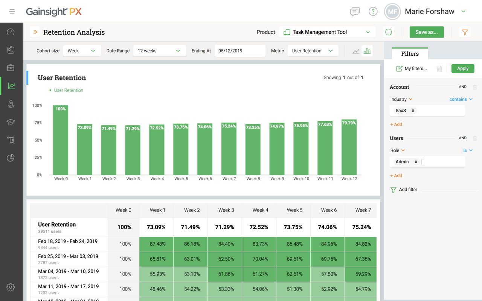
Task: Click the Ending At date field
Action: point(240,51)
